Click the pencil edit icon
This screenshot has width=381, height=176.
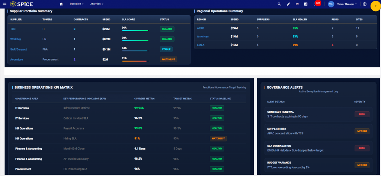(x=288, y=4)
